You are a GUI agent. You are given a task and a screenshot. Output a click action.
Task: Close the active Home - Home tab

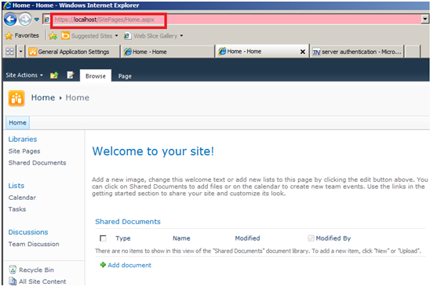302,52
